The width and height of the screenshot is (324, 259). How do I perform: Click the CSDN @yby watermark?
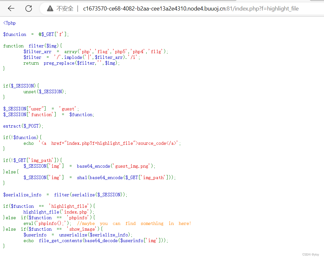click(x=310, y=254)
